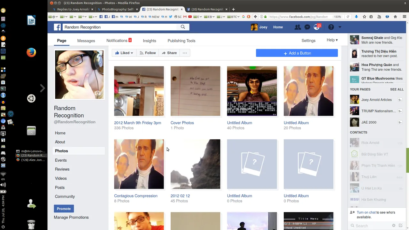Viewport: 409px width, 230px height.
Task: Click the Facebook search input field
Action: click(120, 27)
